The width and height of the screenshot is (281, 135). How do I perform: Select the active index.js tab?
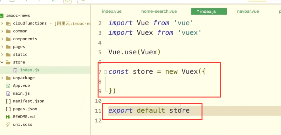[x=209, y=11]
